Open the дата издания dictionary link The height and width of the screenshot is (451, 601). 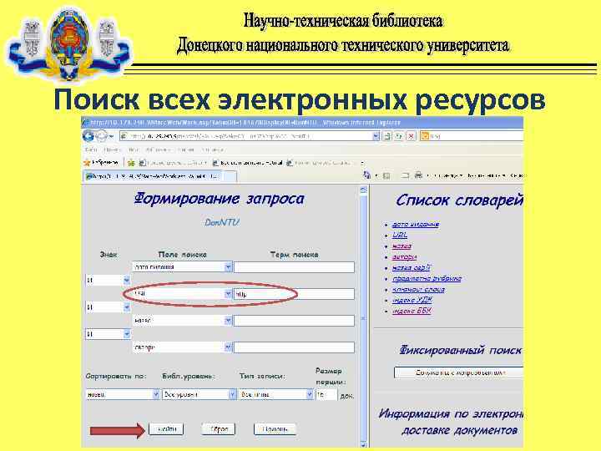click(416, 225)
